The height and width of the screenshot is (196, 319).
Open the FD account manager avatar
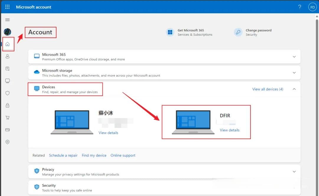point(313,7)
